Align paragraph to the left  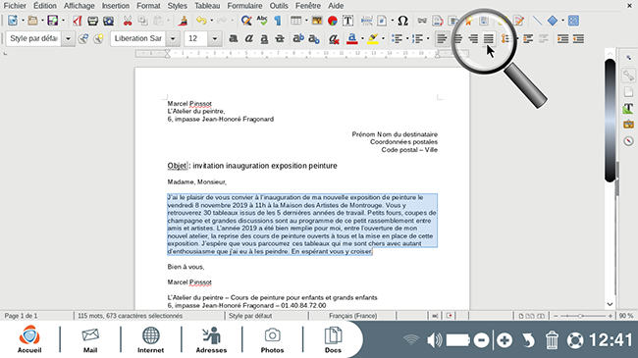[442, 38]
